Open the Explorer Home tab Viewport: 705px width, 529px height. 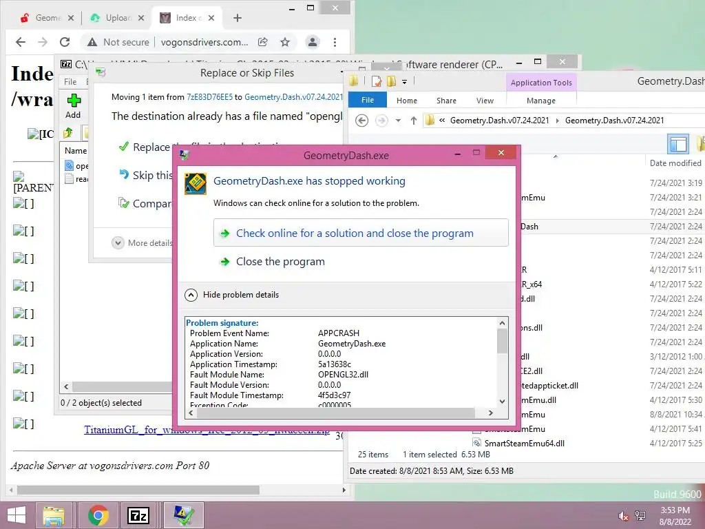[x=406, y=101]
